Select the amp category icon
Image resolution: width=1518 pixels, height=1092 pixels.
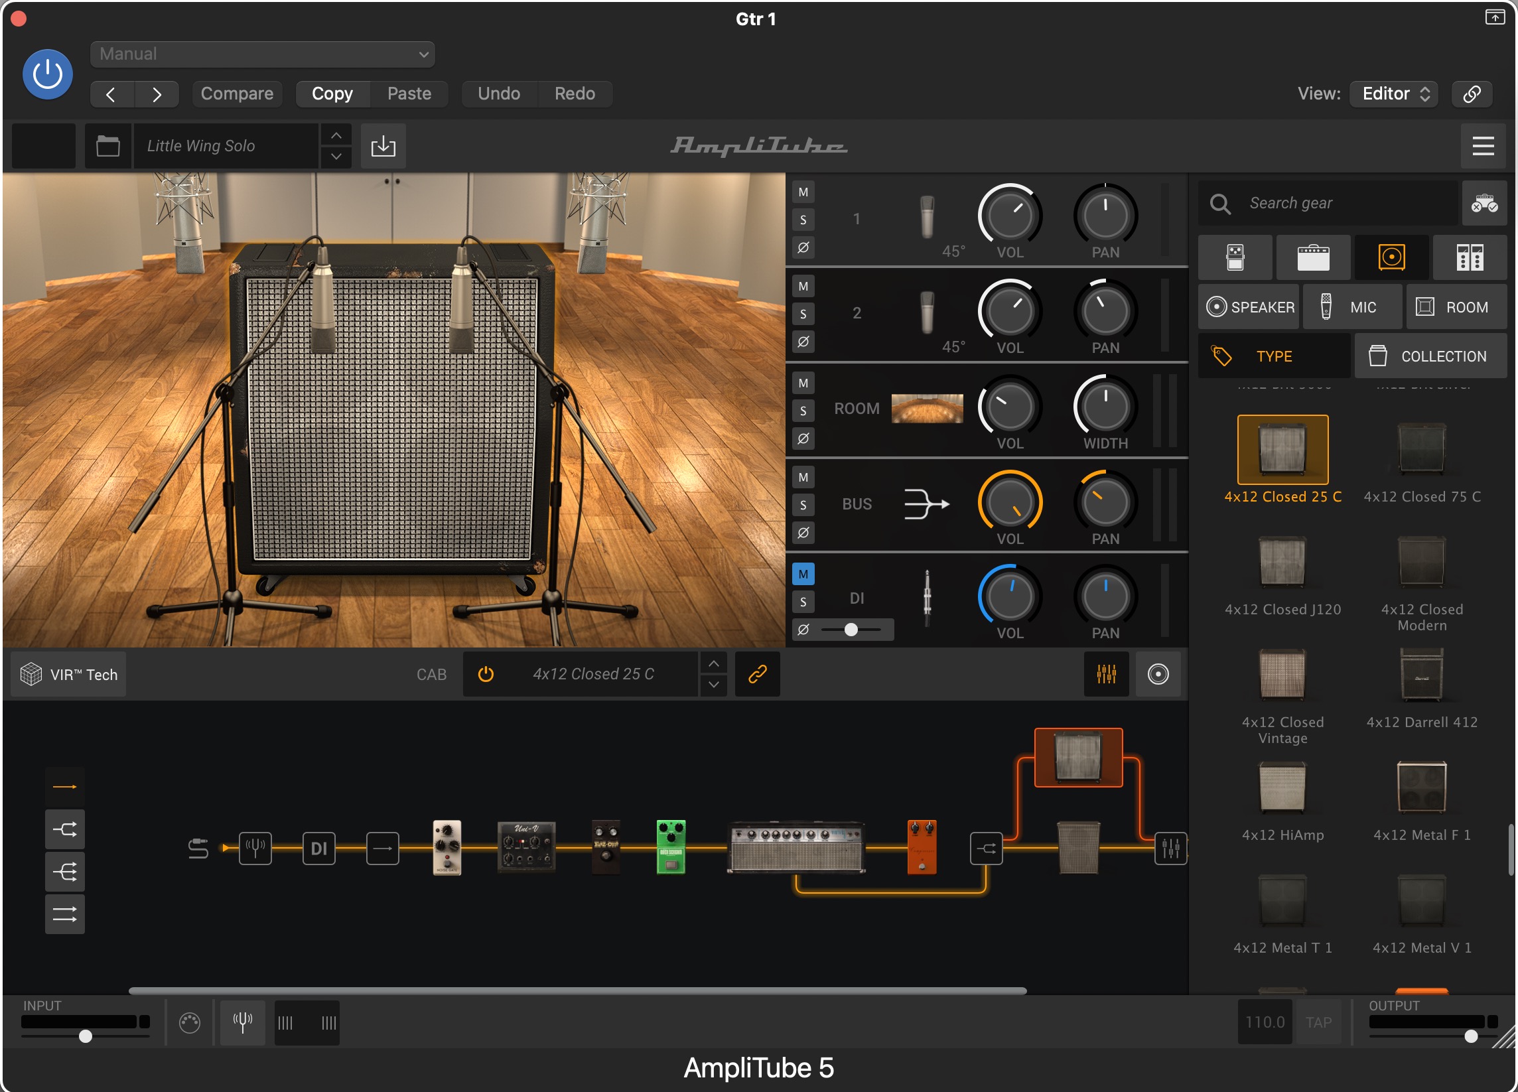[x=1313, y=257]
